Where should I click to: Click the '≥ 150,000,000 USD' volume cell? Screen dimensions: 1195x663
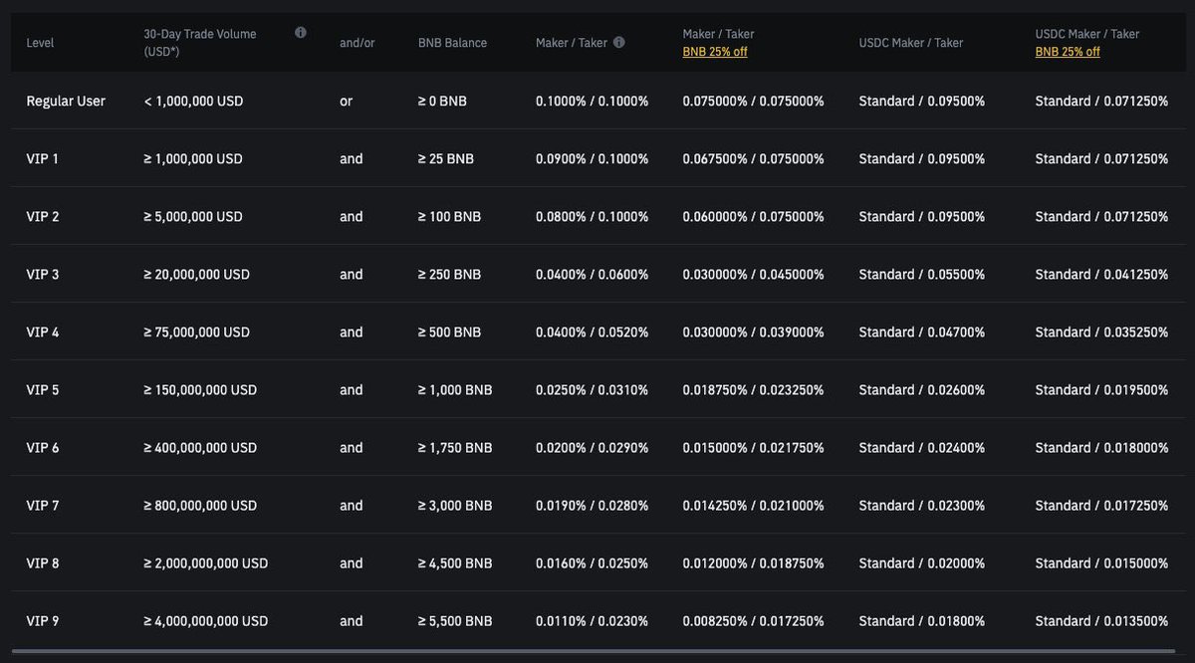click(200, 389)
